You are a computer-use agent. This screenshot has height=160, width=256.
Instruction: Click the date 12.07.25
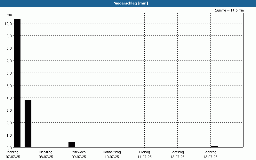[177, 157]
